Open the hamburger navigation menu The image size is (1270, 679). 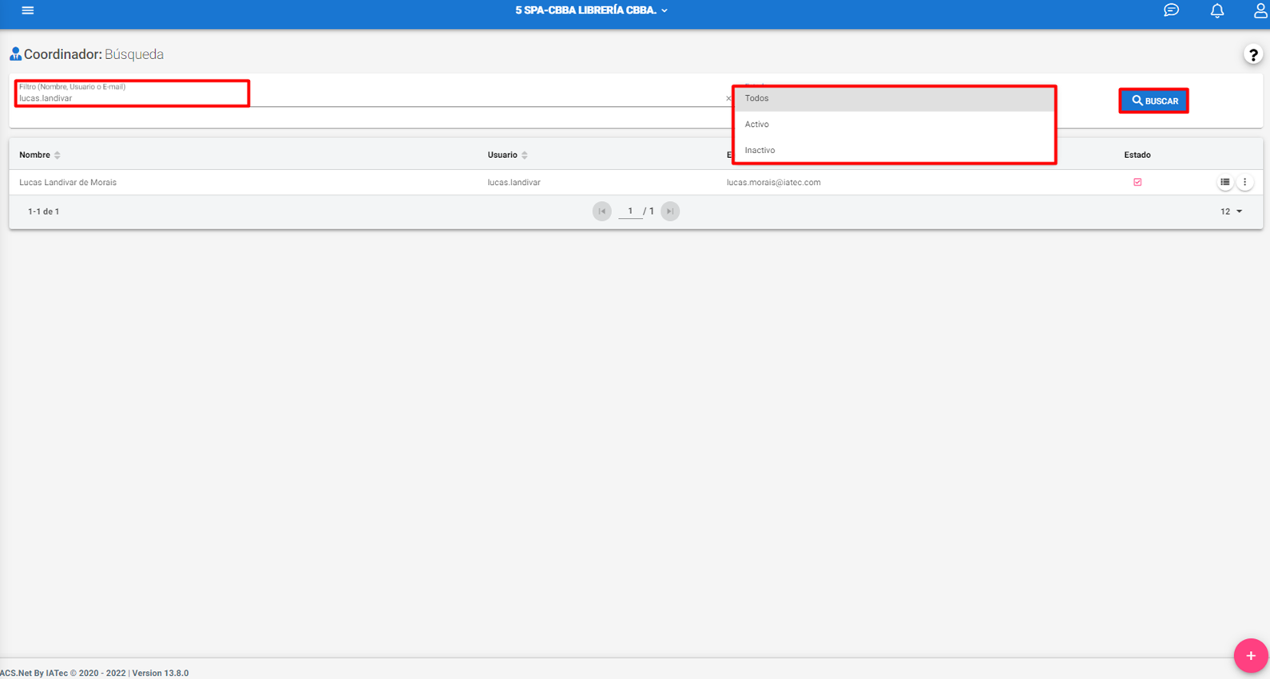[28, 10]
